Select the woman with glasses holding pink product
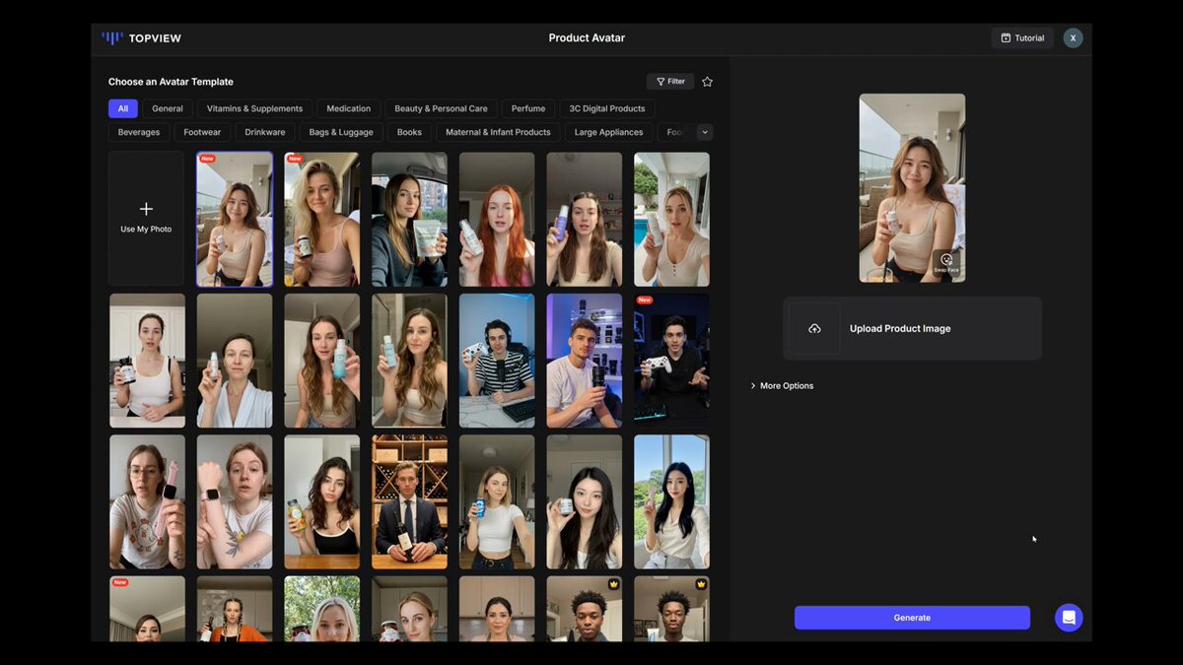This screenshot has width=1183, height=665. [147, 502]
